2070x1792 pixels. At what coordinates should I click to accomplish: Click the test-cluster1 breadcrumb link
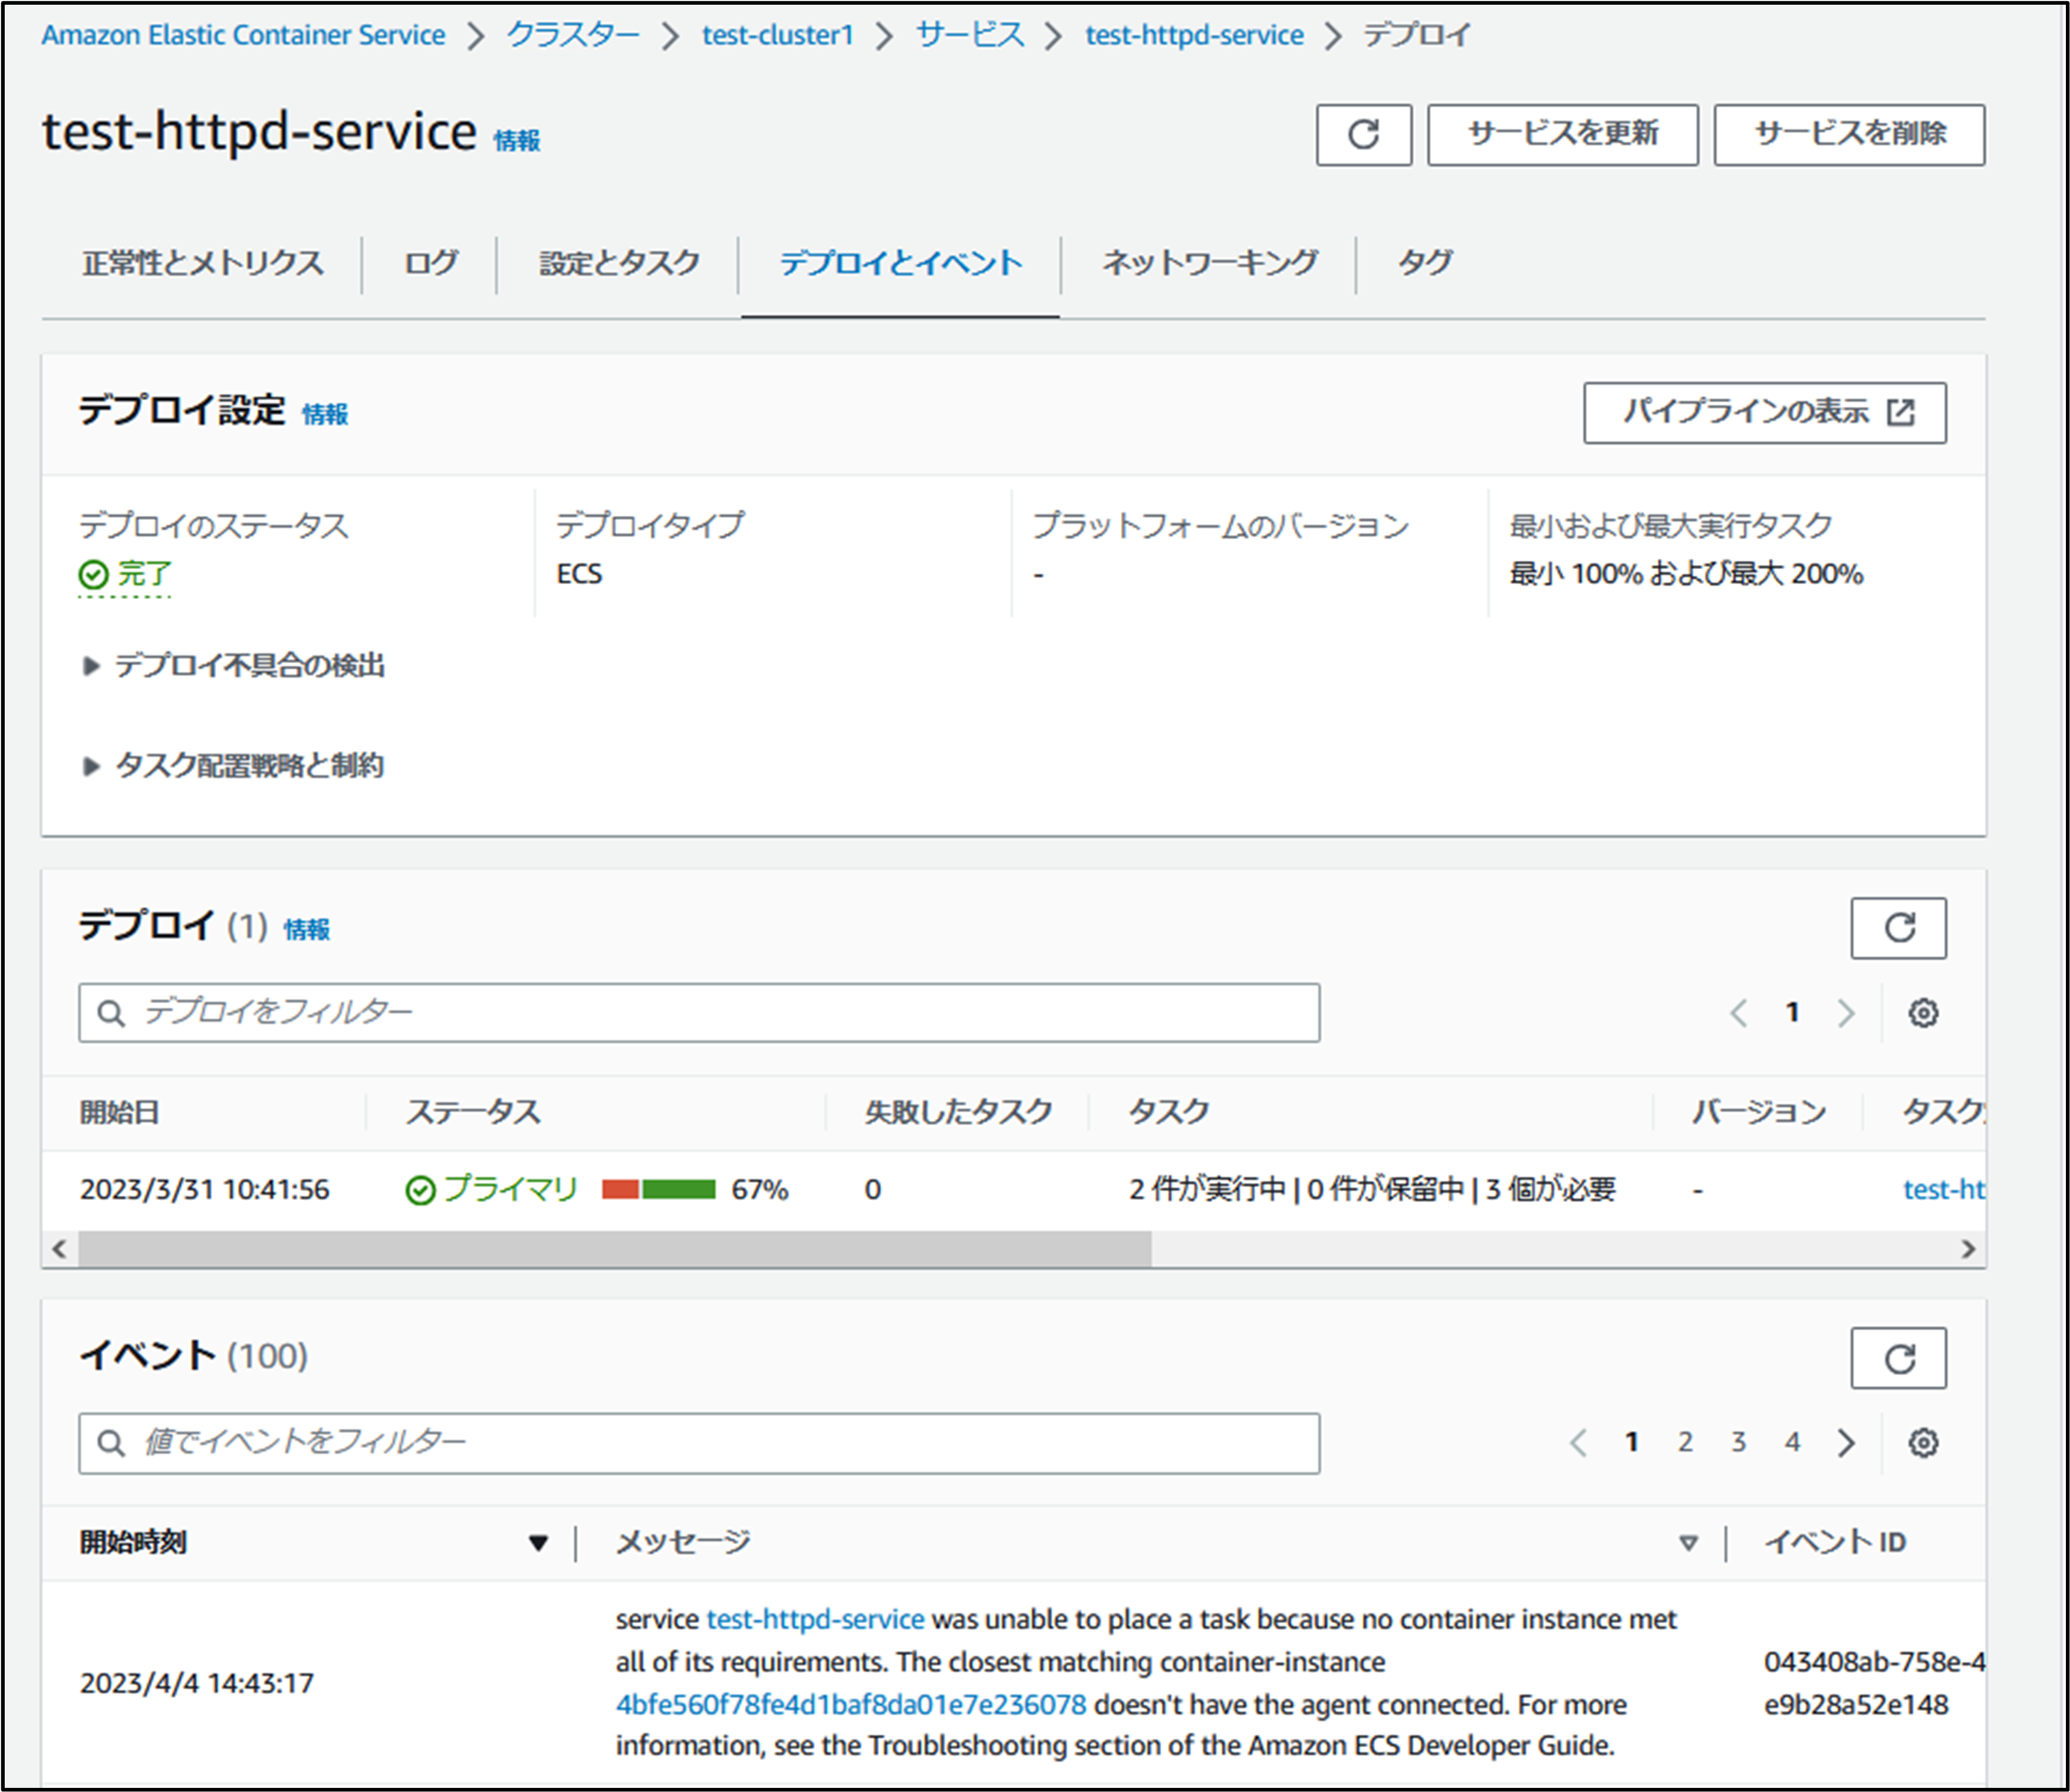pos(777,36)
